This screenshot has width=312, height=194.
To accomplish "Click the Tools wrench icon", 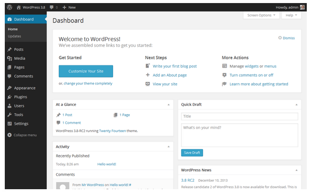I will point(10,115).
